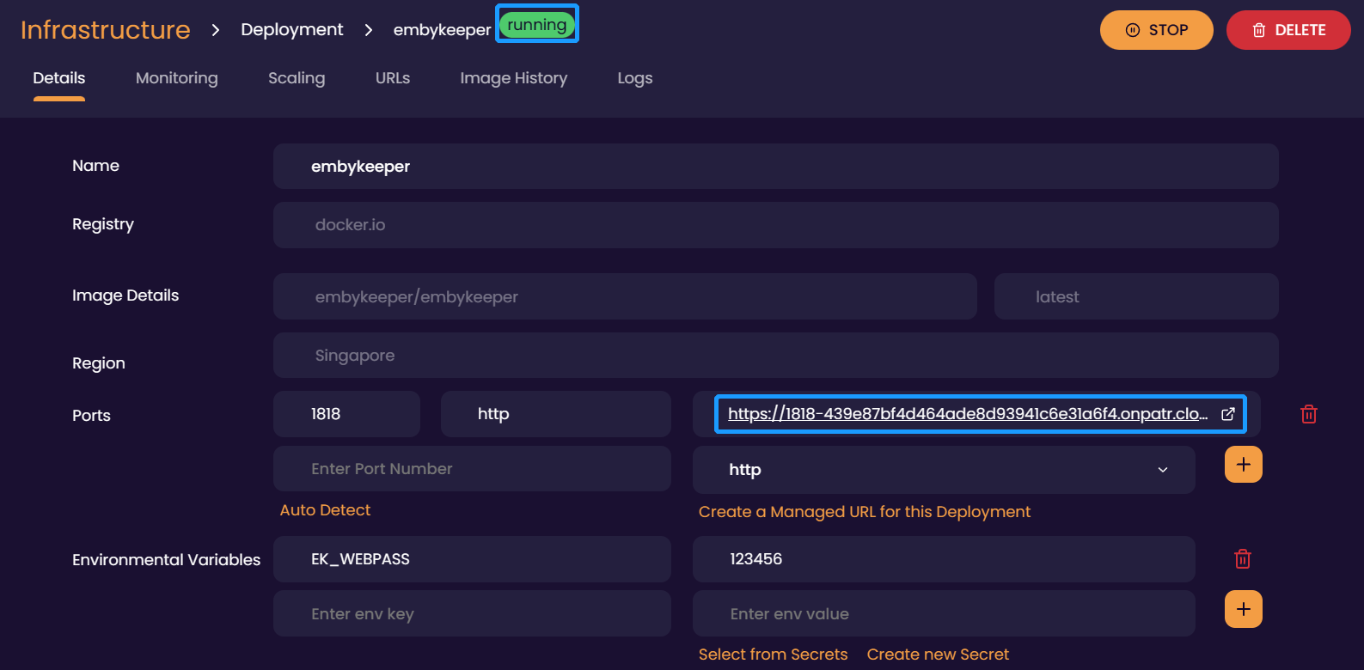Open the Logs tab
Screen dimensions: 1364x670
[x=635, y=78]
